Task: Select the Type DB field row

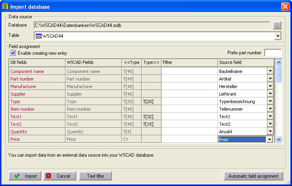Action: 37,102
